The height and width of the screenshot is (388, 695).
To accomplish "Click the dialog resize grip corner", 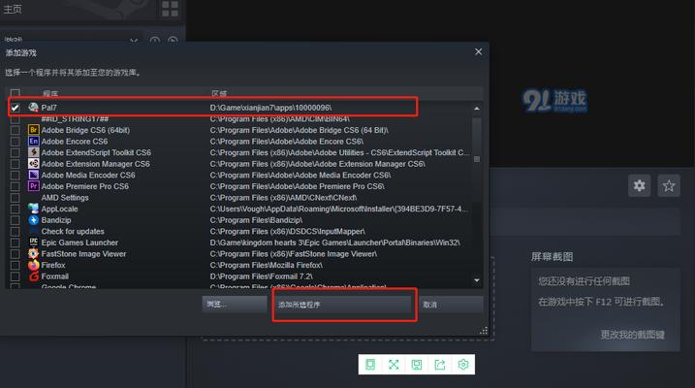I will 483,331.
